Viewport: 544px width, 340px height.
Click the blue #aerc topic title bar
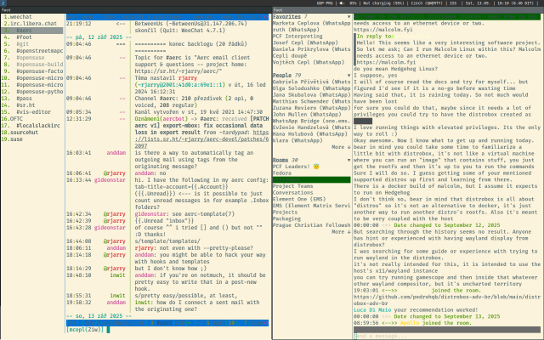coord(167,17)
